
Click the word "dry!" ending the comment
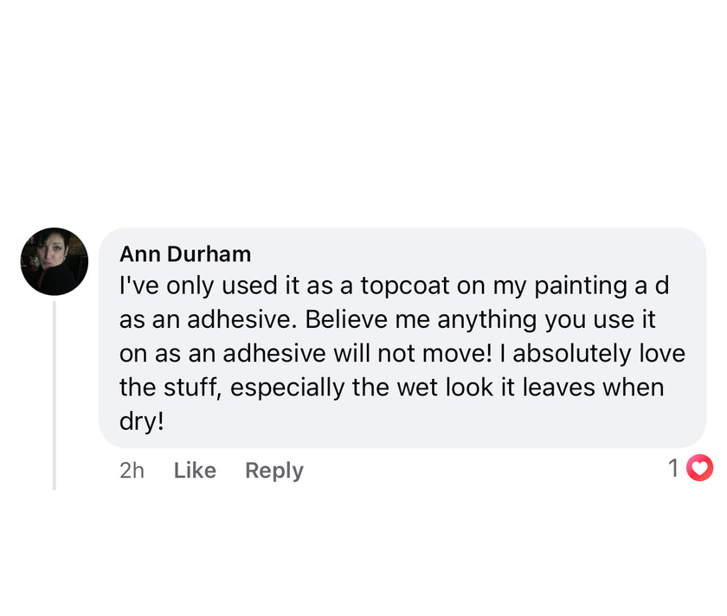141,420
